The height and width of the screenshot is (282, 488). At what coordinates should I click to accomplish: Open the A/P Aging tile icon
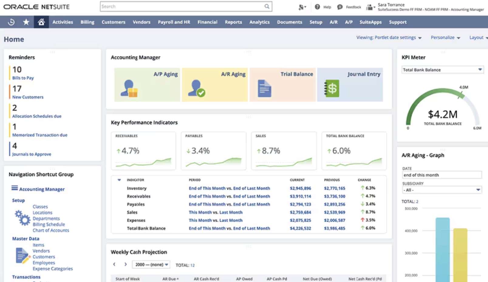click(129, 89)
